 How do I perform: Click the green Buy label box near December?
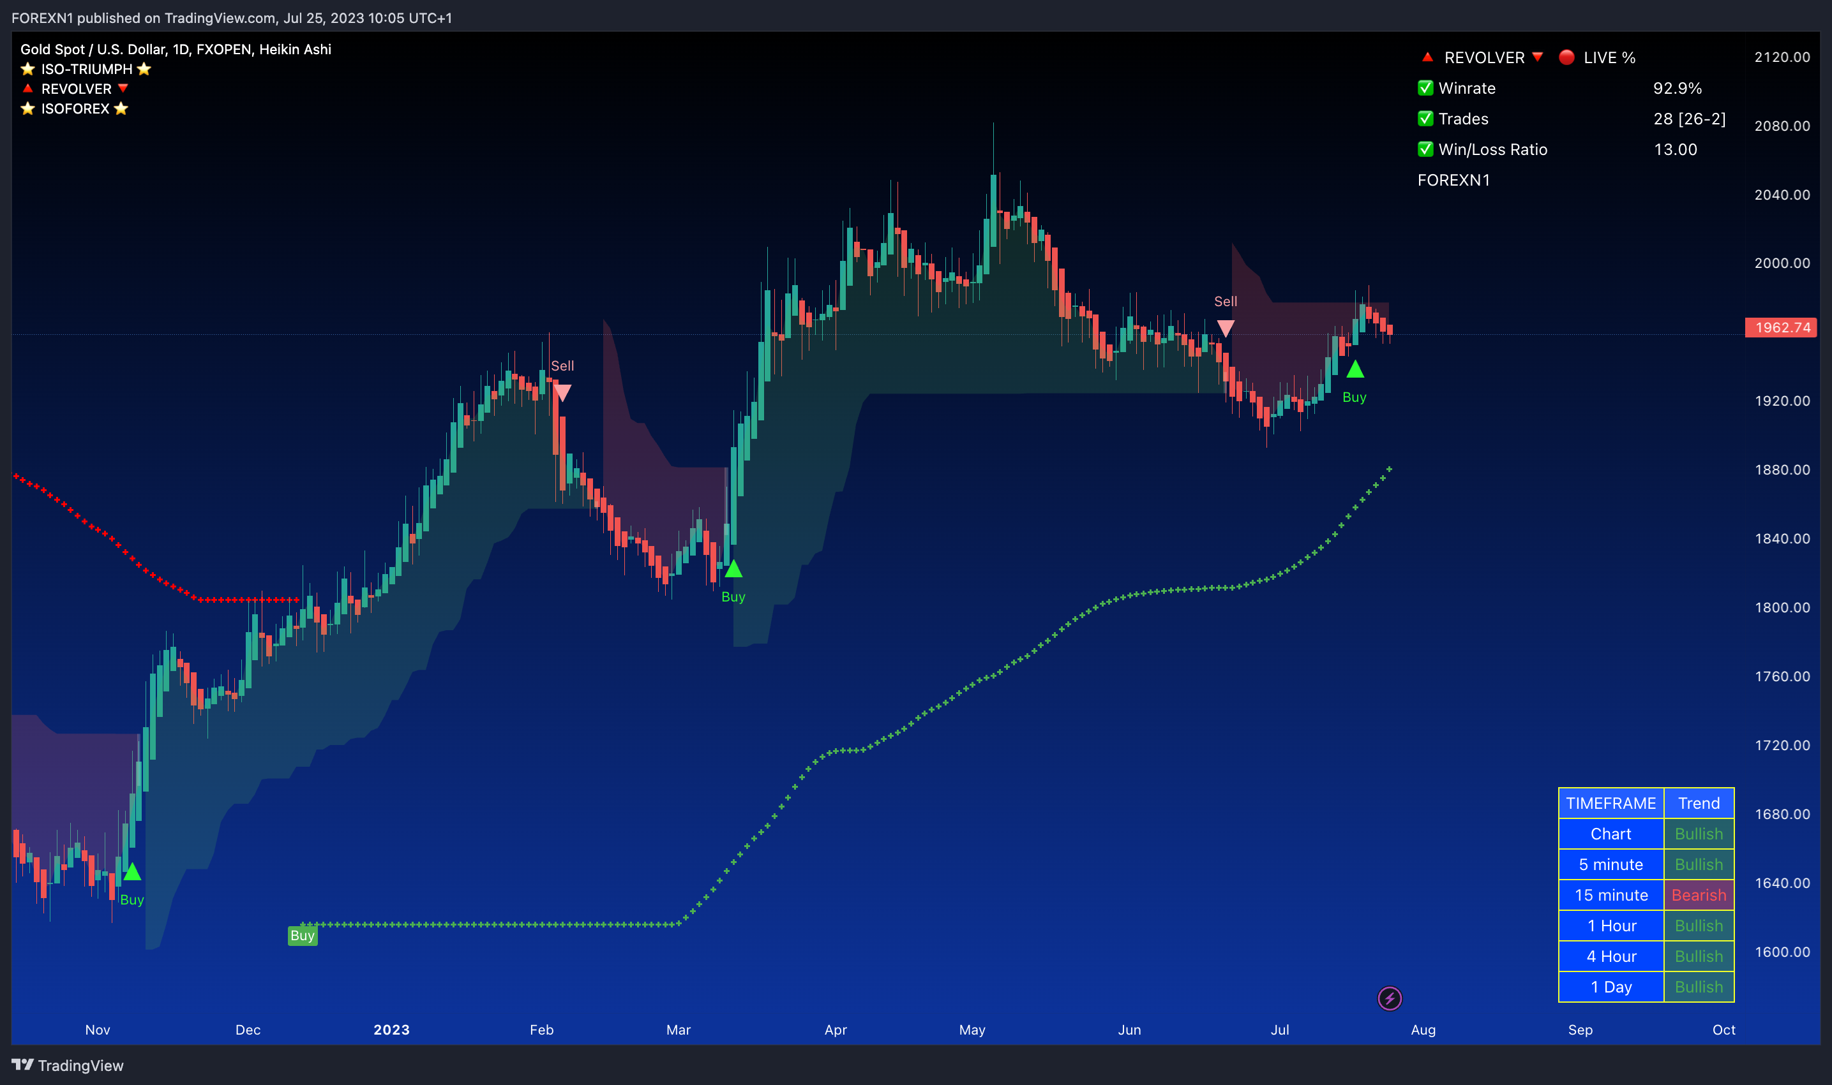[302, 935]
